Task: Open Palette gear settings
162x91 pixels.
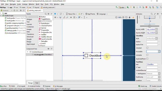Action: (48, 14)
